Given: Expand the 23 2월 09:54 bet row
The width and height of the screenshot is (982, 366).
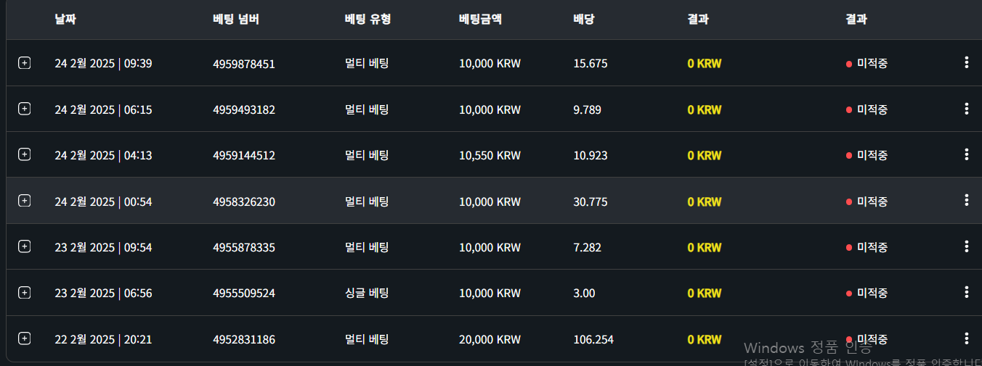Looking at the screenshot, I should click(24, 246).
